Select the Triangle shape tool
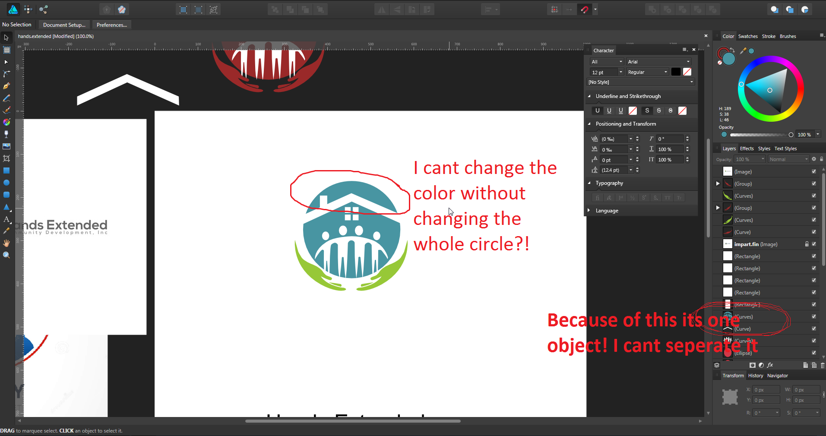This screenshot has width=826, height=436. pos(6,207)
